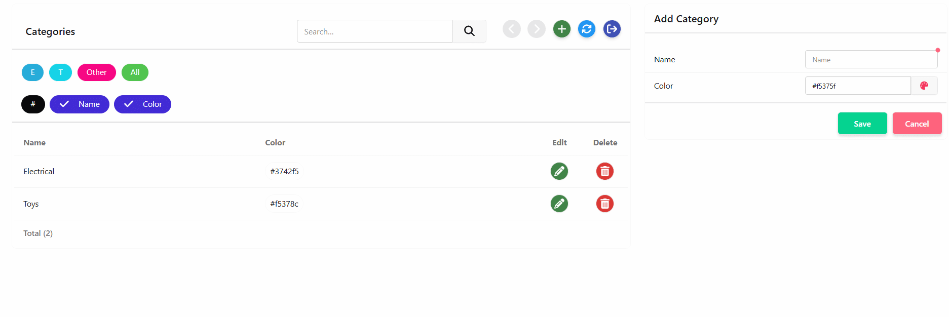
Task: Edit the Toys category
Action: [x=559, y=204]
